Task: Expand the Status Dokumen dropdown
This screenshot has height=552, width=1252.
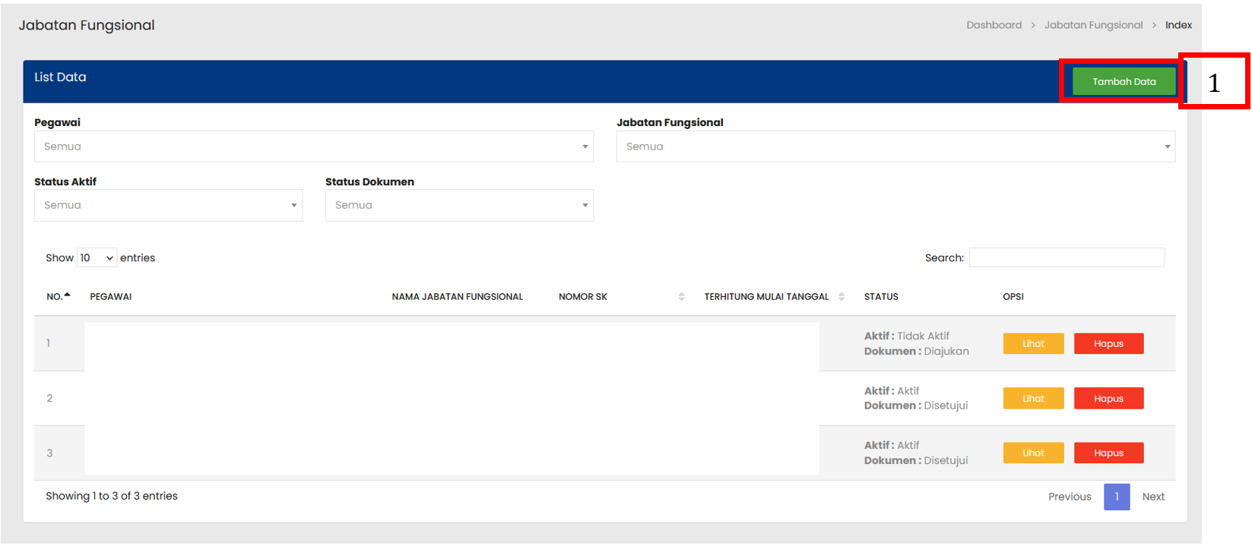Action: 459,205
